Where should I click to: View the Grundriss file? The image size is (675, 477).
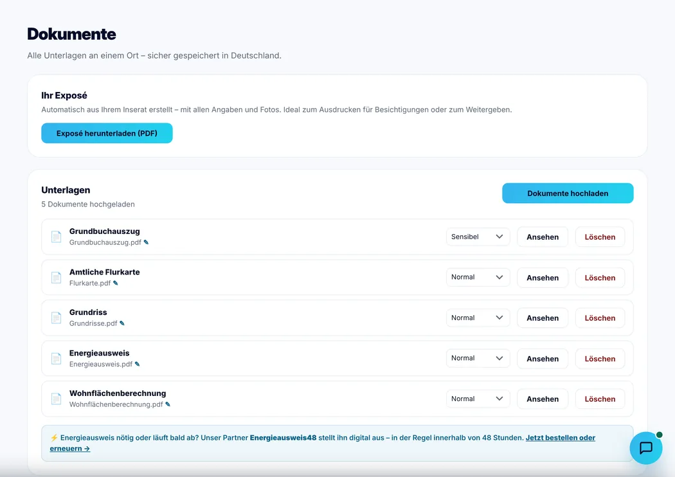[x=543, y=318]
